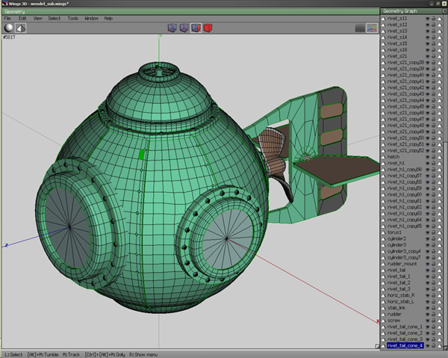Screen dimensions: 448x358
Task: Click the smooth shading sphere icon
Action: pyautogui.click(x=9, y=28)
